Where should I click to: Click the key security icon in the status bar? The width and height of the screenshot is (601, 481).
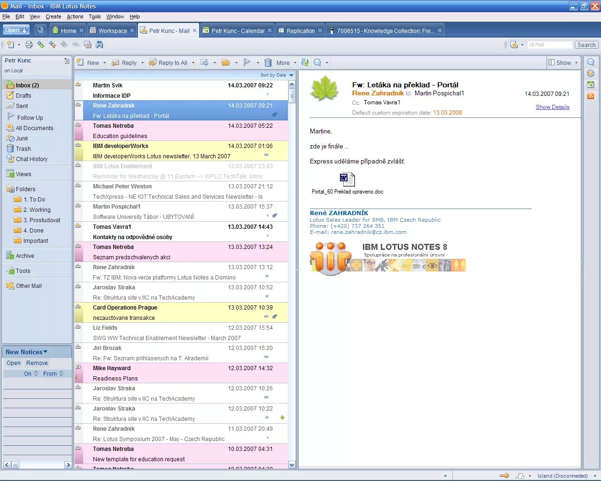(504, 476)
